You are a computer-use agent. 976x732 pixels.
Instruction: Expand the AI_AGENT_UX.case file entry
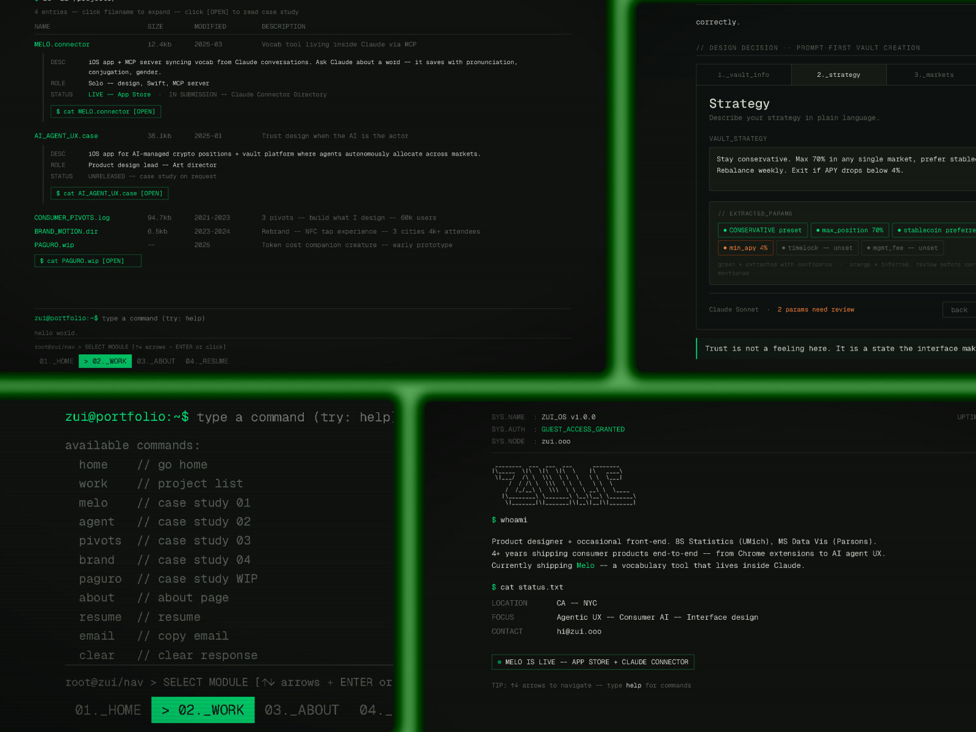pyautogui.click(x=66, y=136)
